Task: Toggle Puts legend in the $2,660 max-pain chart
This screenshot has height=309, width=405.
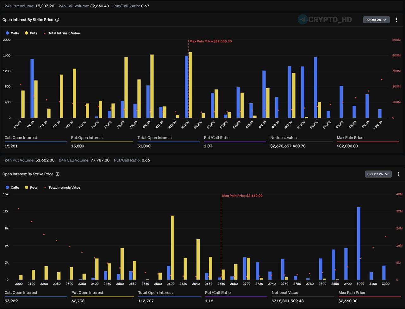Action: [31, 187]
